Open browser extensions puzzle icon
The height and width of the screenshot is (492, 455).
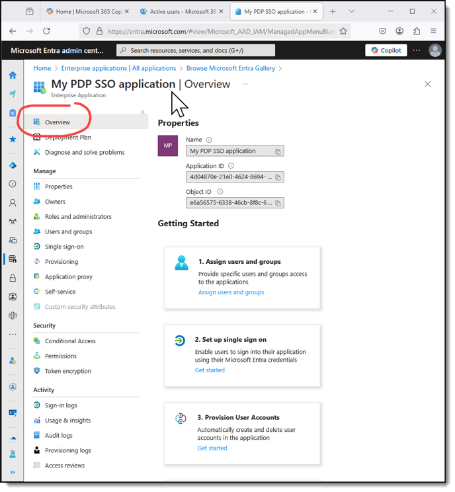click(417, 31)
